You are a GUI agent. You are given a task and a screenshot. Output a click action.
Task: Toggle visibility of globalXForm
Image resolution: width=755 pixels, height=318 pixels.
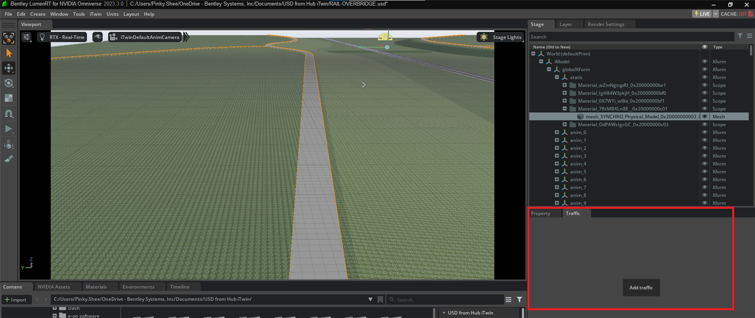coord(705,69)
